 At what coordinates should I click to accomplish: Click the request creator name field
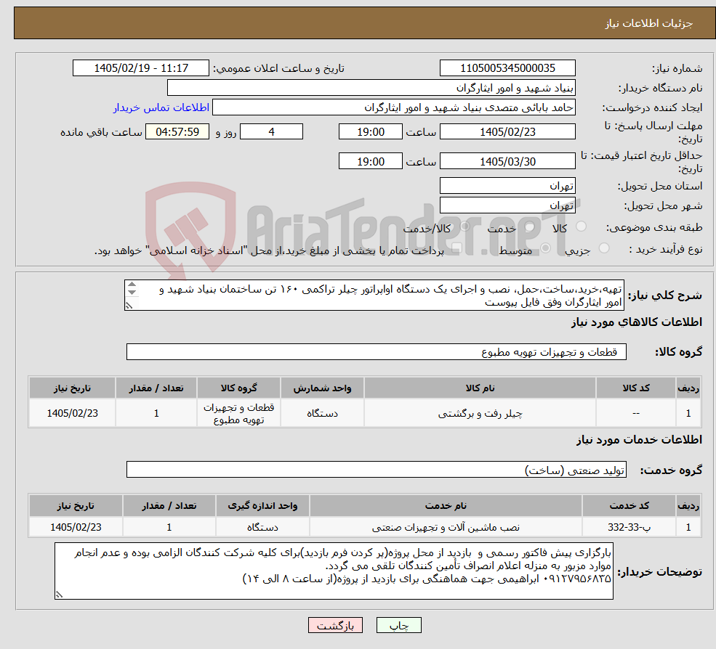tap(393, 107)
